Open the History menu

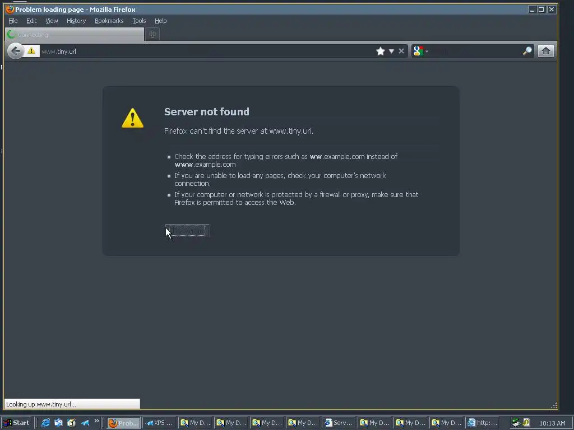(x=76, y=21)
